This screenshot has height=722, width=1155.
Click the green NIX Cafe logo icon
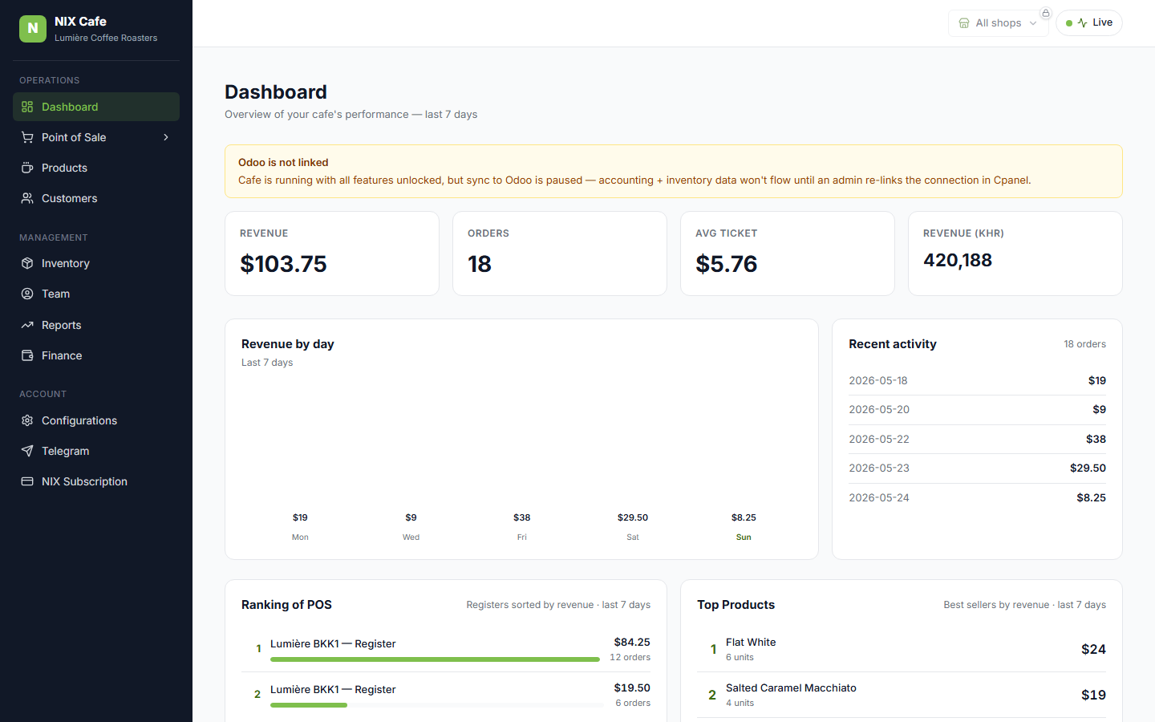pyautogui.click(x=33, y=28)
